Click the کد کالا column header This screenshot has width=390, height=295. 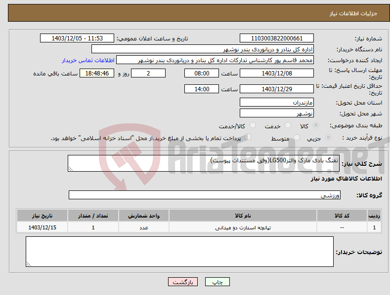coord(342,216)
